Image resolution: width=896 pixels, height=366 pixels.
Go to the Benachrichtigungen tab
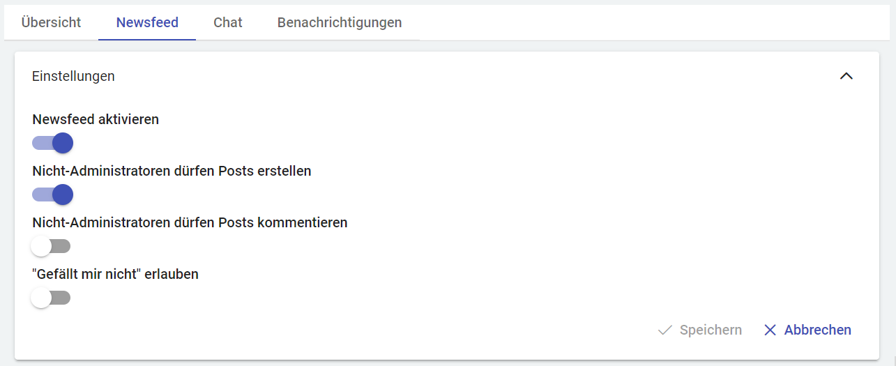pos(340,22)
